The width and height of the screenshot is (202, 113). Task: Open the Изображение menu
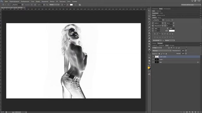(25, 2)
